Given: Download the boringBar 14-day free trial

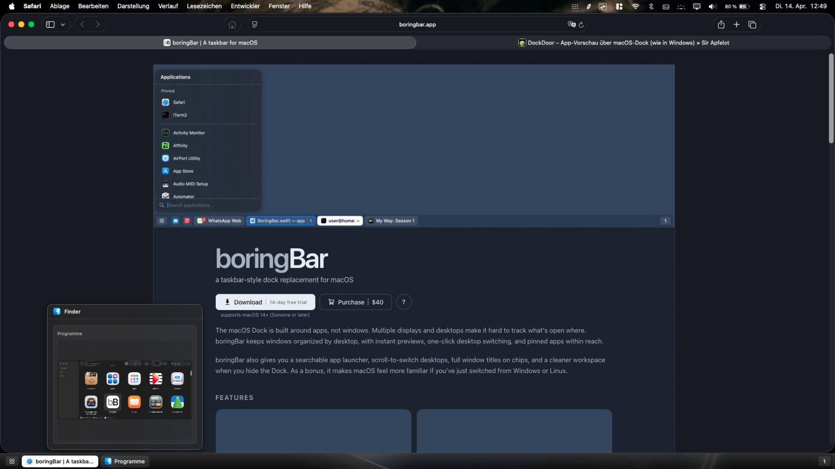Looking at the screenshot, I should 265,302.
